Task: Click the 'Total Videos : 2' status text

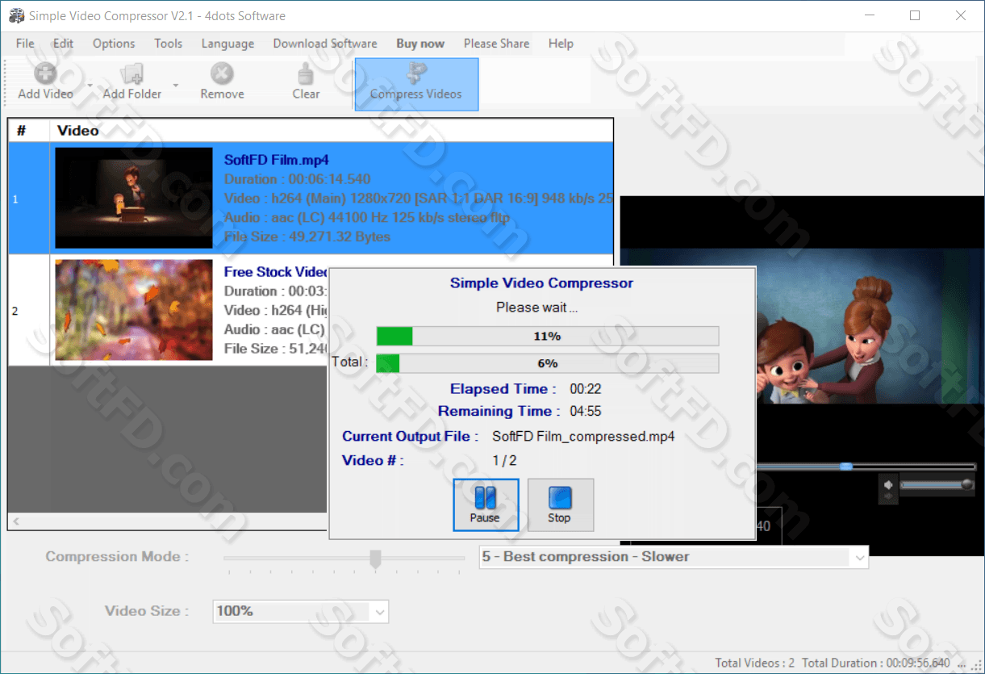Action: click(x=754, y=664)
